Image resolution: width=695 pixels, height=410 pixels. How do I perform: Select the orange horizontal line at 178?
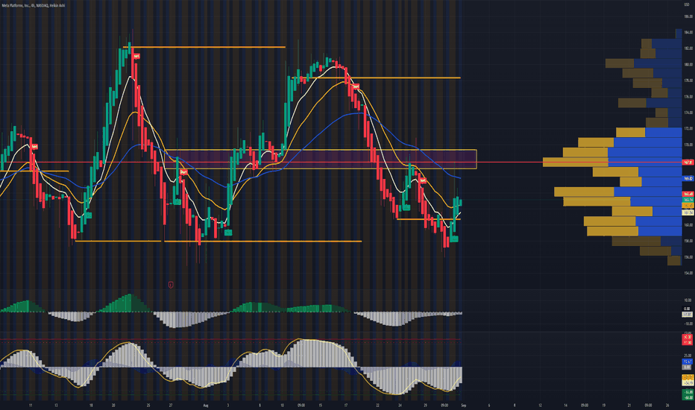pos(377,78)
